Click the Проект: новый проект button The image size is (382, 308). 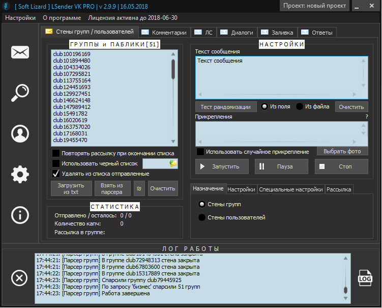pos(314,6)
